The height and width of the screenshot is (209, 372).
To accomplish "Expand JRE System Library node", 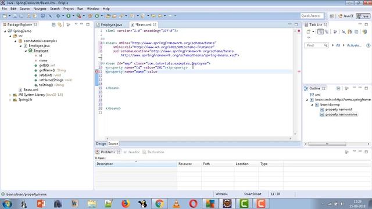I will pyautogui.click(x=10, y=95).
